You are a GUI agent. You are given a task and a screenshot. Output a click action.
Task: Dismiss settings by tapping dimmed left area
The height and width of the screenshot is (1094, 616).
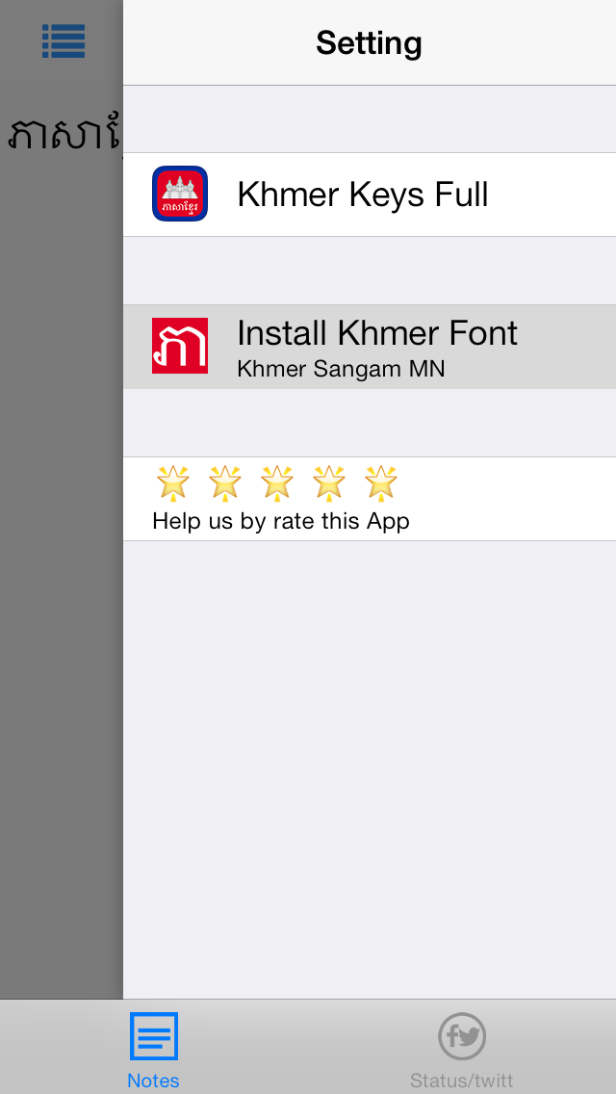click(60, 578)
